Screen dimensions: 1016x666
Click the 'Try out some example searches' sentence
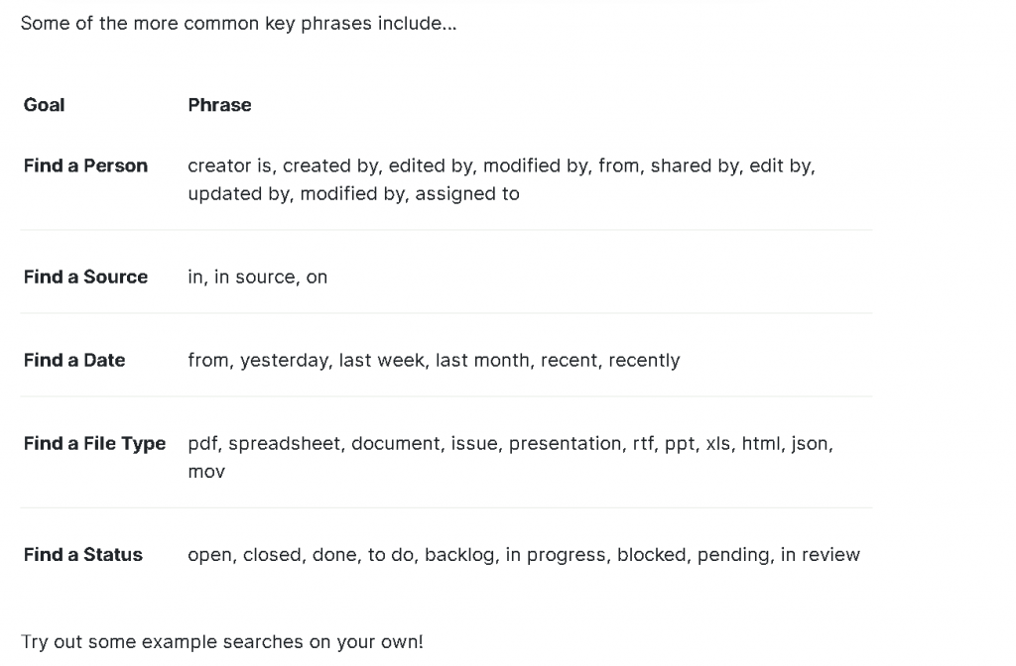point(221,642)
